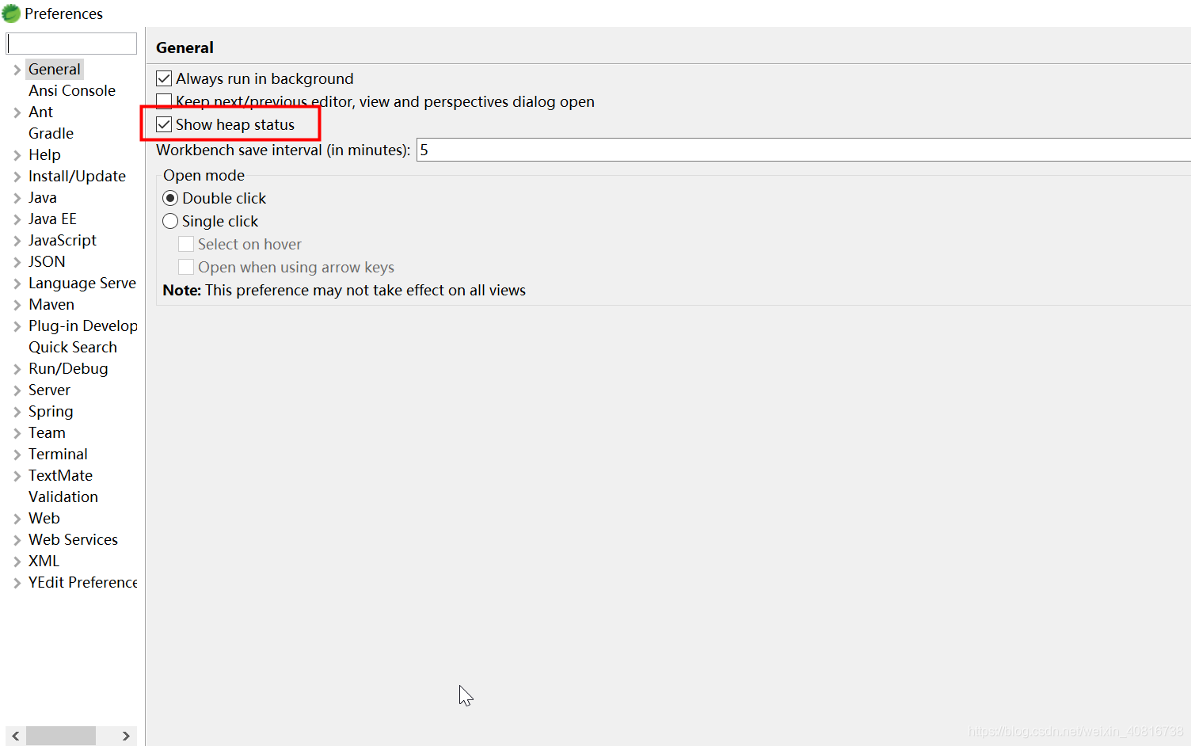1191x746 pixels.
Task: Select Single click open mode
Action: pos(170,221)
